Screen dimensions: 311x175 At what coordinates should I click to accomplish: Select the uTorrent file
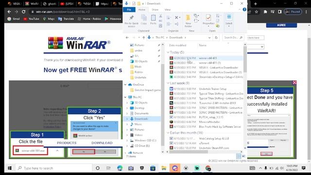206,143
